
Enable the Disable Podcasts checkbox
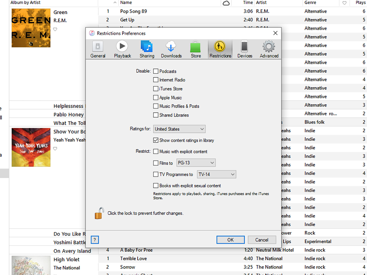point(156,71)
